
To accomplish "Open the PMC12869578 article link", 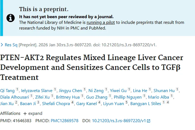I will click(64, 121).
